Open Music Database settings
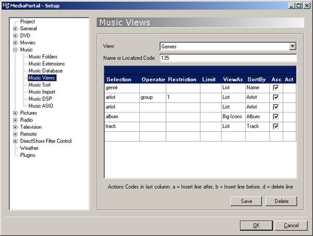 tap(45, 71)
